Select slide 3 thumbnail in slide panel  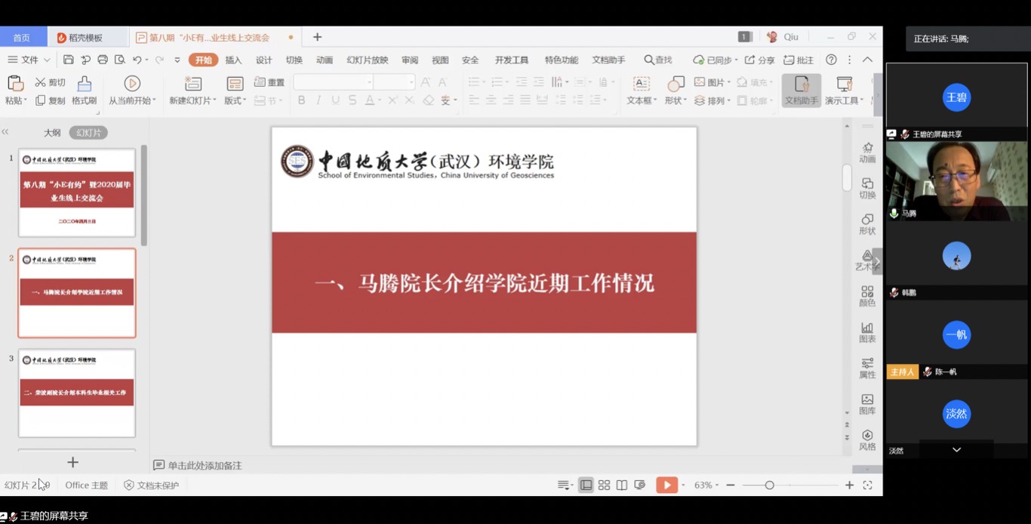(77, 393)
